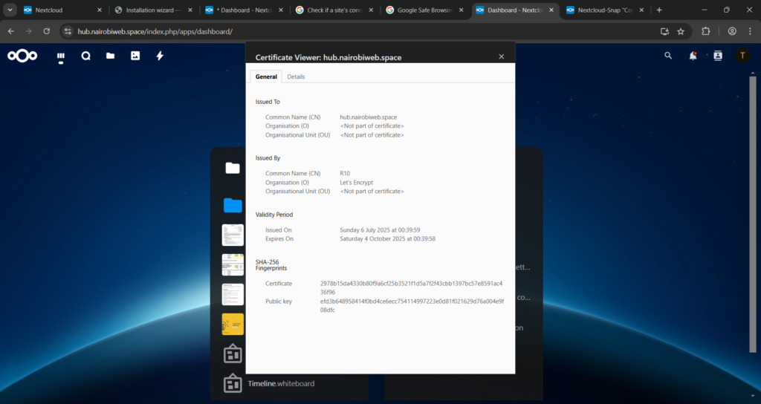Screen dimensions: 761x404
Task: Select the Common Name hub.nairobiweb.space value
Action: [x=369, y=117]
